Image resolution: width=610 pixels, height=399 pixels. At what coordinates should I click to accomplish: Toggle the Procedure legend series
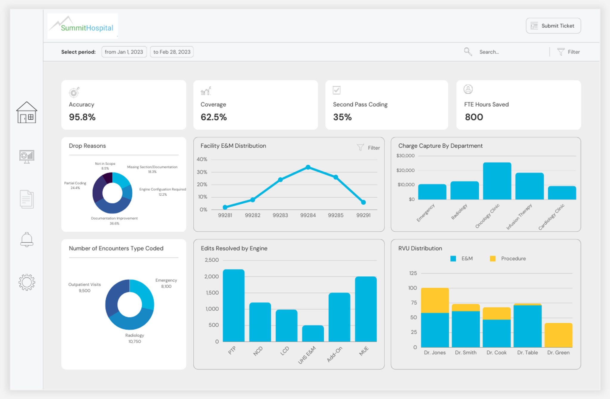(x=508, y=258)
